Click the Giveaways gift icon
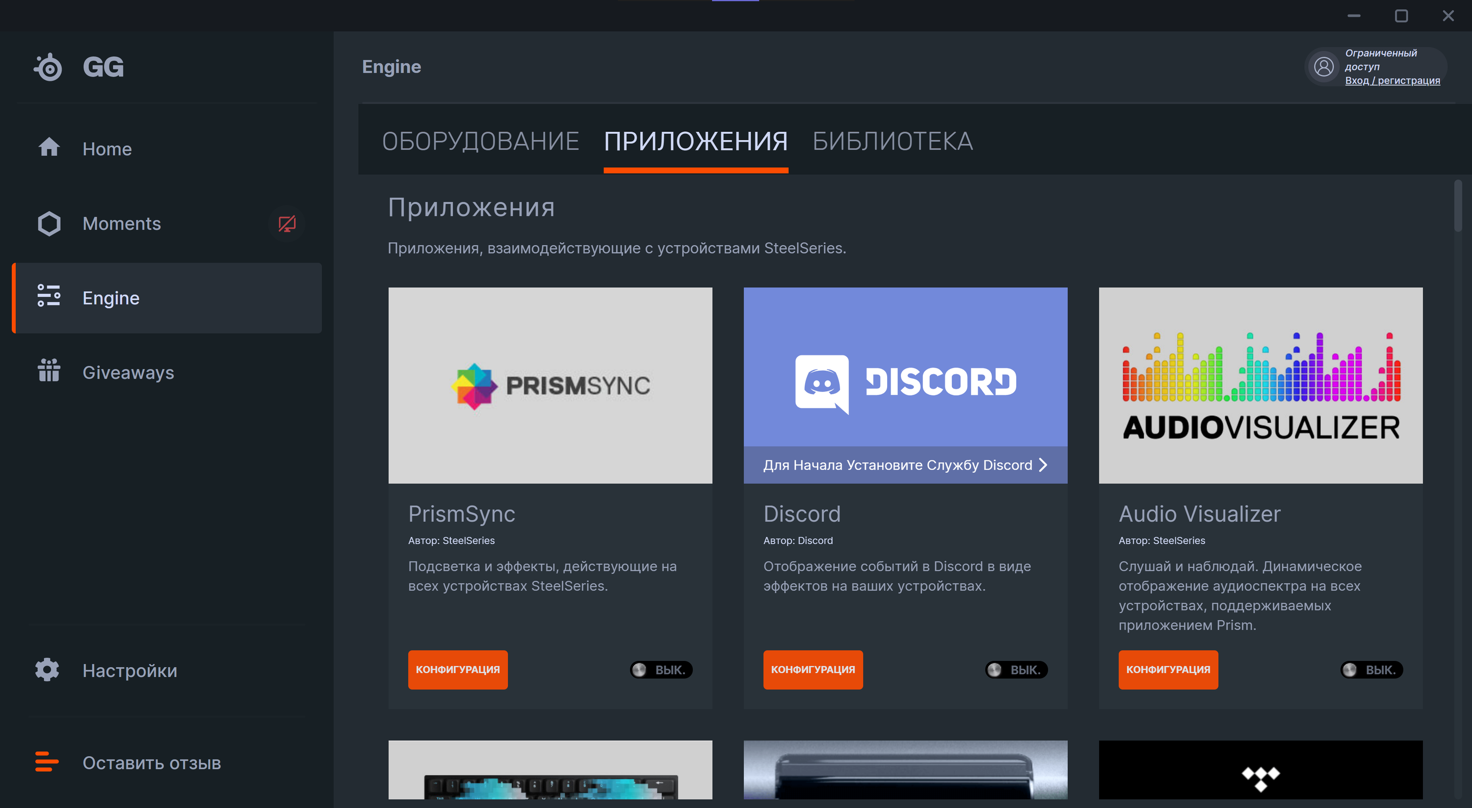Viewport: 1472px width, 808px height. (49, 371)
